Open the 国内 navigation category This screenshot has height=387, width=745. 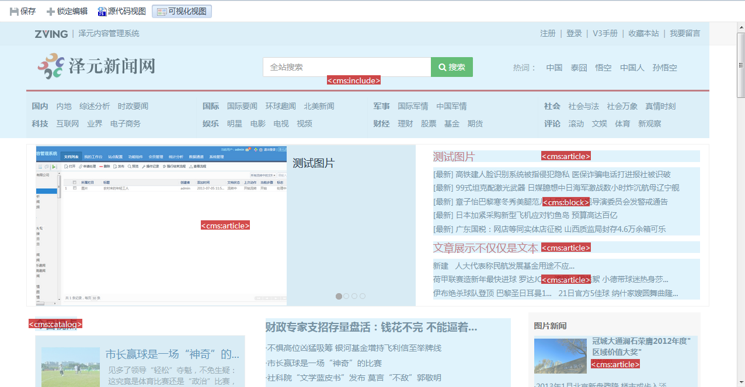click(x=40, y=106)
